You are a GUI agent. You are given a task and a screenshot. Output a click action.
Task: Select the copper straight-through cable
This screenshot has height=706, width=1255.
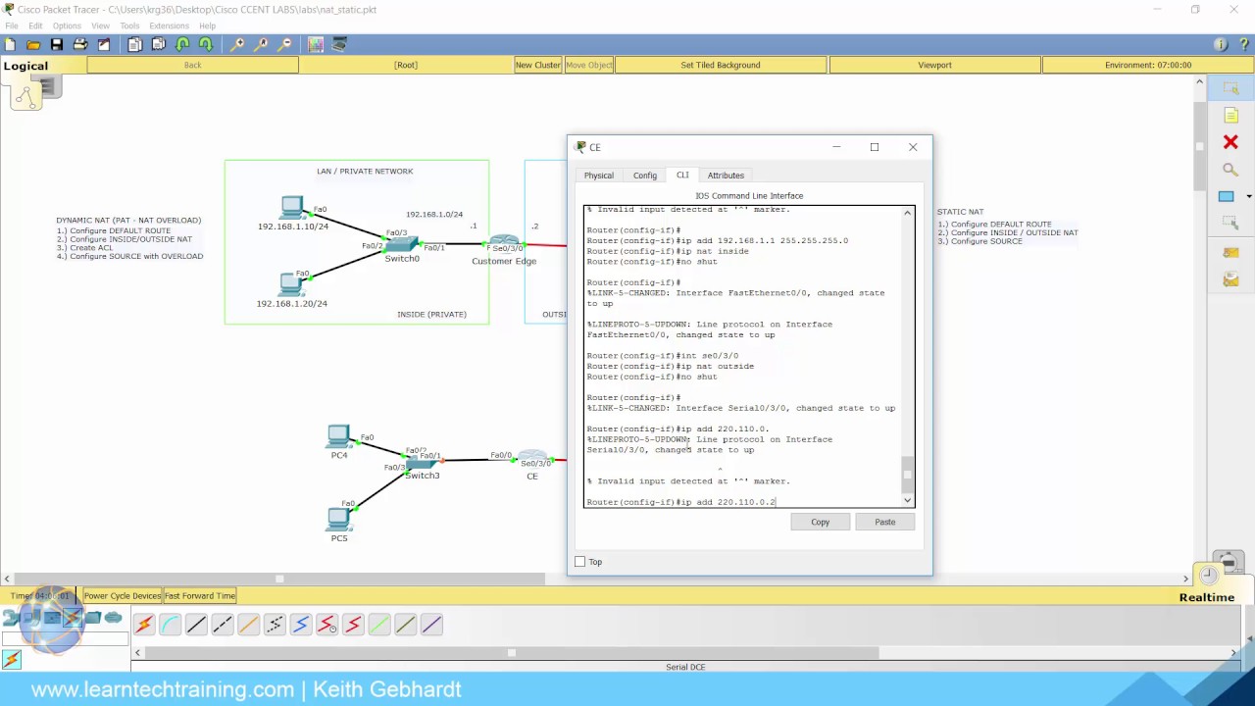point(196,625)
